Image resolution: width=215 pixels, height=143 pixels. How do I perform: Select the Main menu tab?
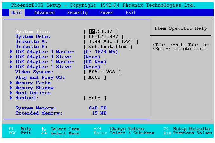tap(16, 13)
